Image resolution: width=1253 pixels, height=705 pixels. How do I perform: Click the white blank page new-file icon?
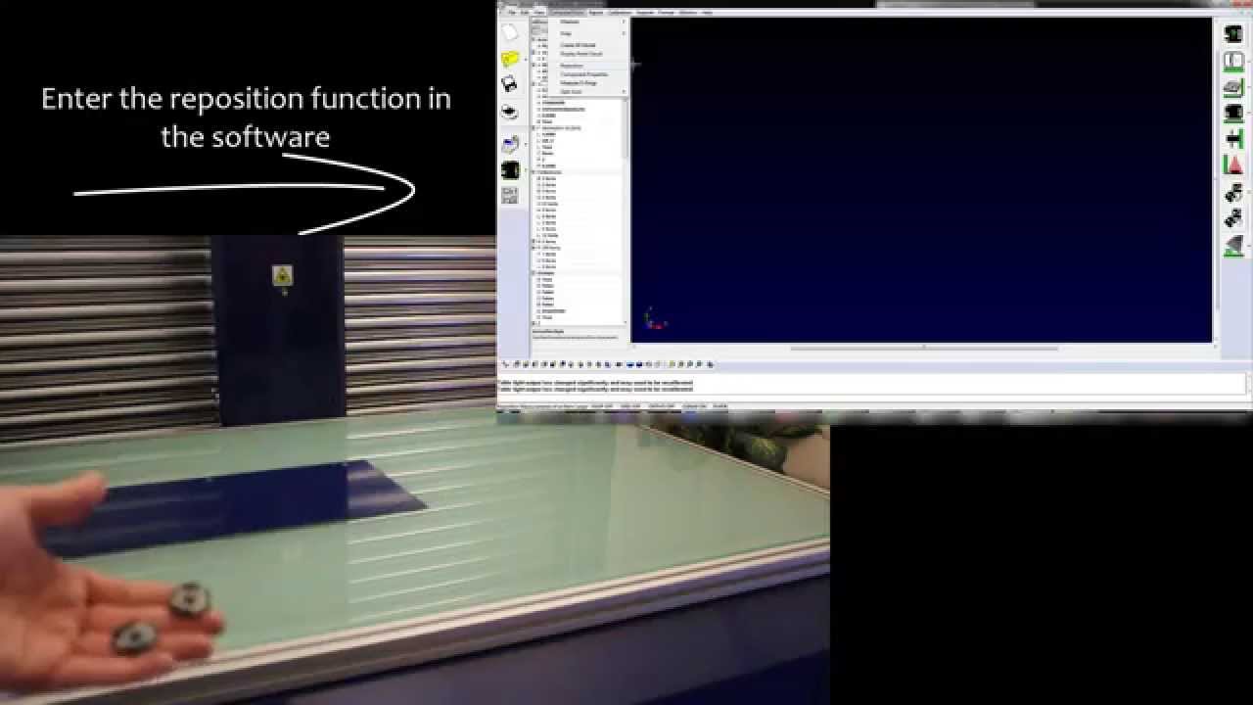point(510,32)
